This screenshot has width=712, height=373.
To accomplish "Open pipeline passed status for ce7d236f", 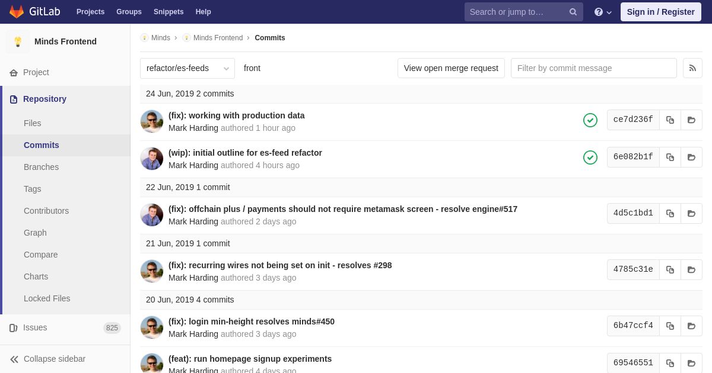I will point(590,120).
